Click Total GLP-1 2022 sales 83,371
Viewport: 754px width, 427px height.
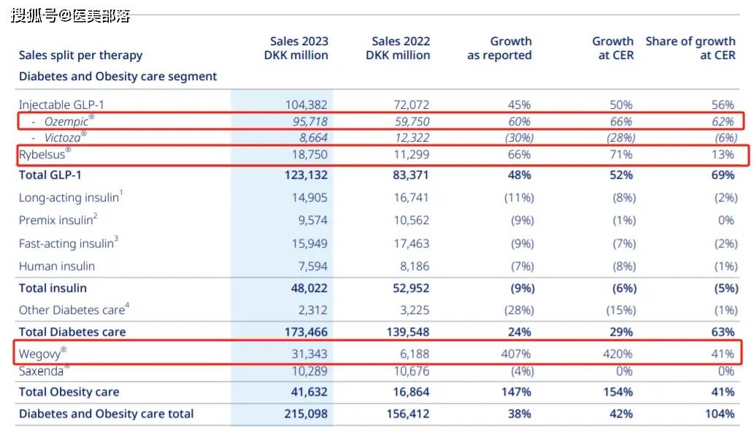click(410, 175)
